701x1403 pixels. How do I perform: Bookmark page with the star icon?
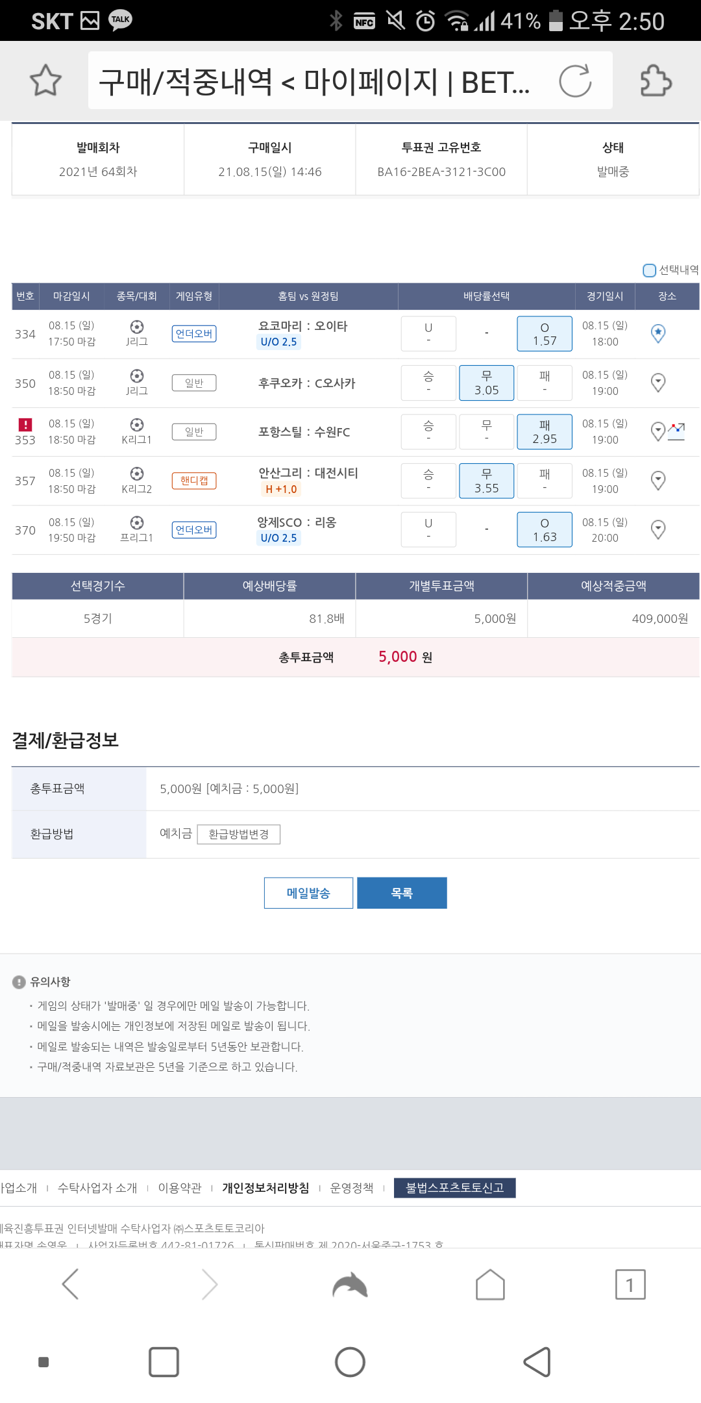[x=45, y=81]
